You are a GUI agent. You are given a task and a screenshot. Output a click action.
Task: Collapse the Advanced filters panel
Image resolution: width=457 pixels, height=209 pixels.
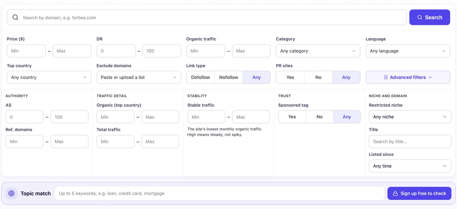click(x=408, y=77)
